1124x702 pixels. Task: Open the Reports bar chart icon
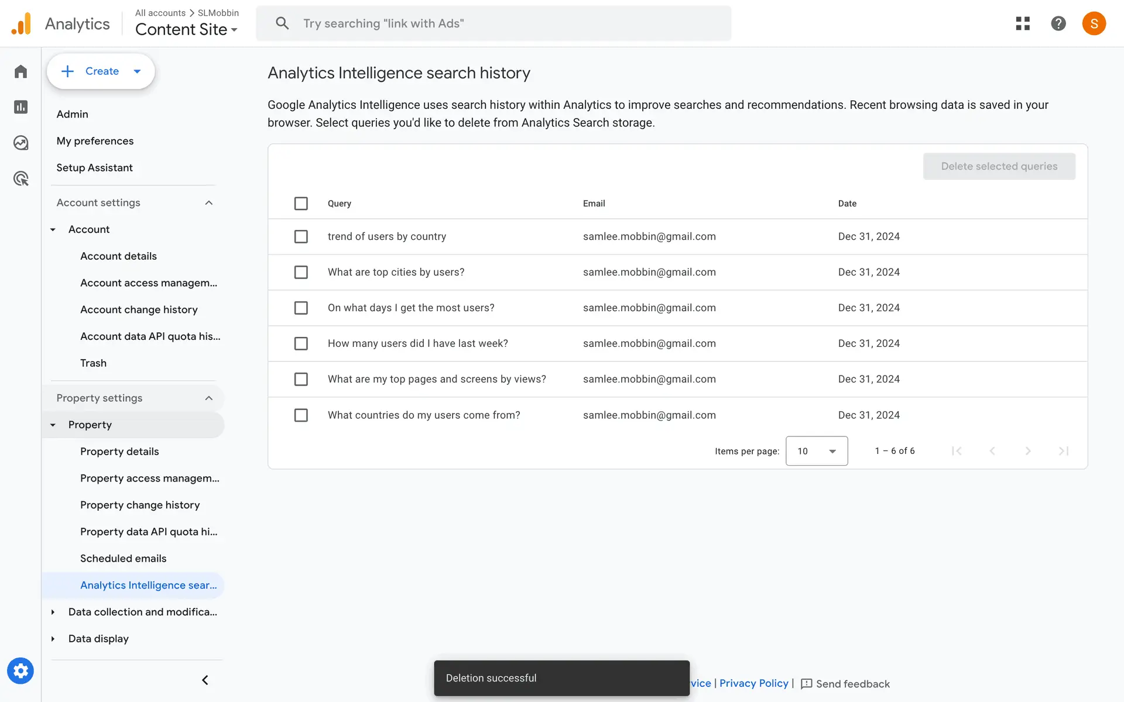tap(20, 107)
